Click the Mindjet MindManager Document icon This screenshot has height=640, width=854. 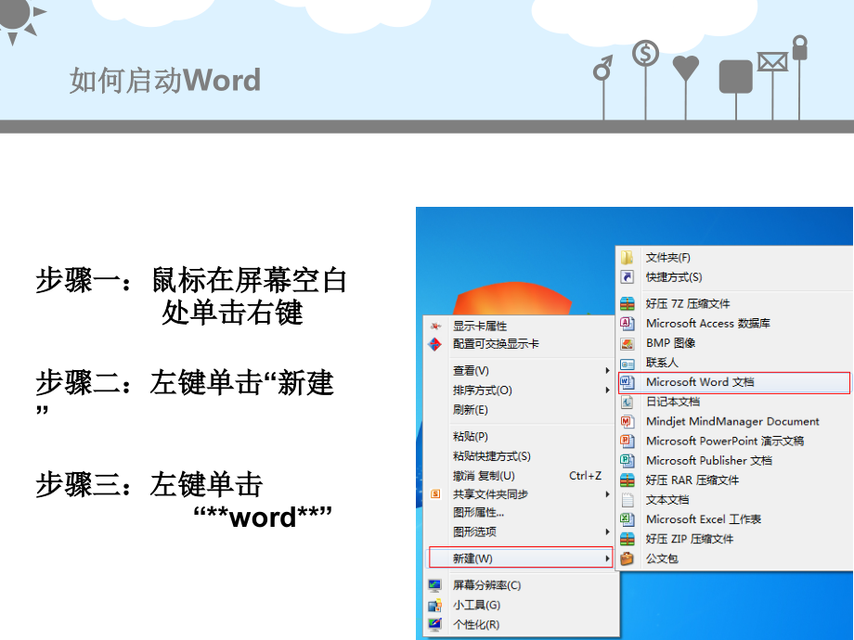(x=628, y=421)
